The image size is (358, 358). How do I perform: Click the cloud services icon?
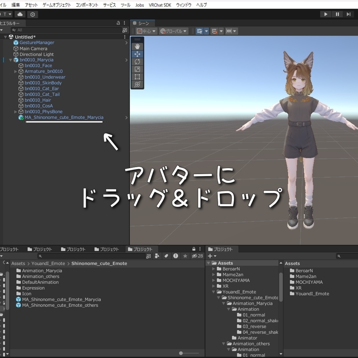pos(20,14)
